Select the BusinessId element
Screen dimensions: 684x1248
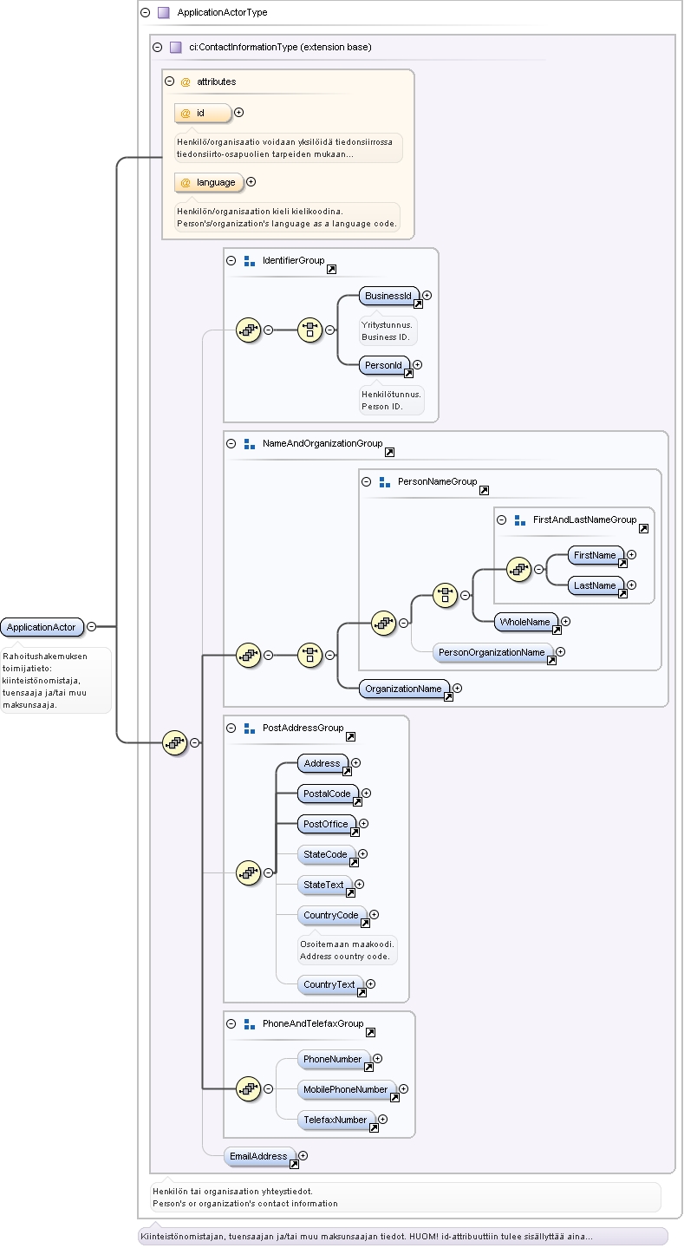(x=388, y=296)
